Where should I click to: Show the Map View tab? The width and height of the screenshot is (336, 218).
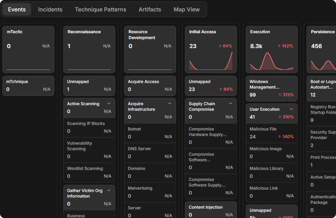click(x=187, y=9)
